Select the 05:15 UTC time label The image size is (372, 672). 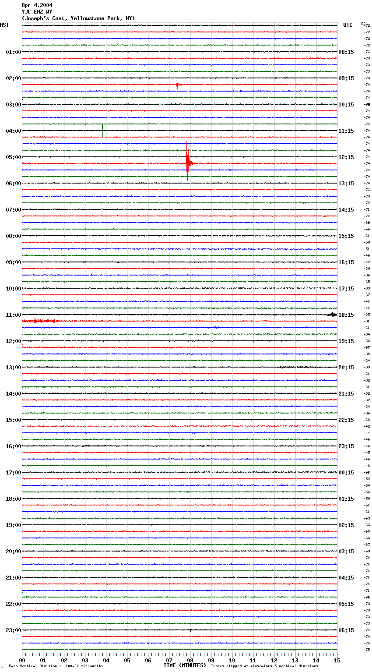click(x=346, y=604)
